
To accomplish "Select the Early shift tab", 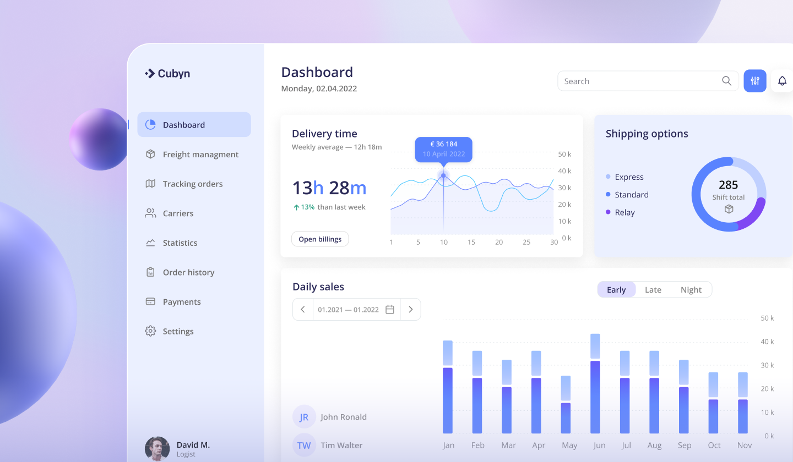I will [616, 290].
